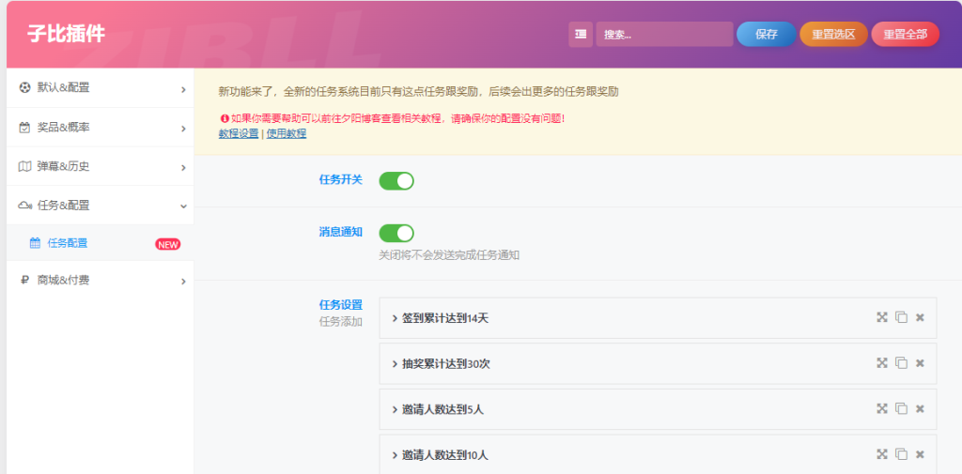Open the 使用教程 link
962x474 pixels.
click(286, 134)
